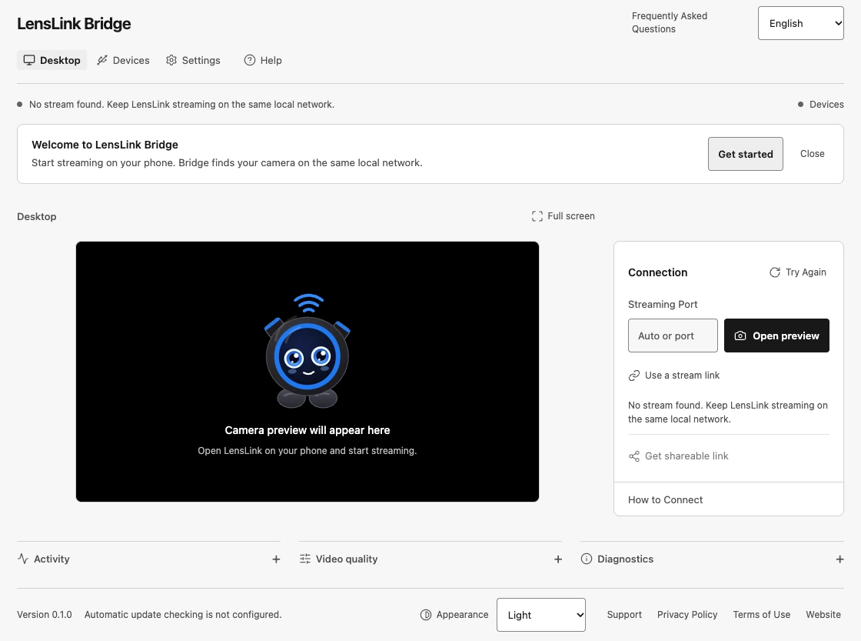Click the Use a stream link chain icon
Screen dimensions: 861x641
click(634, 376)
